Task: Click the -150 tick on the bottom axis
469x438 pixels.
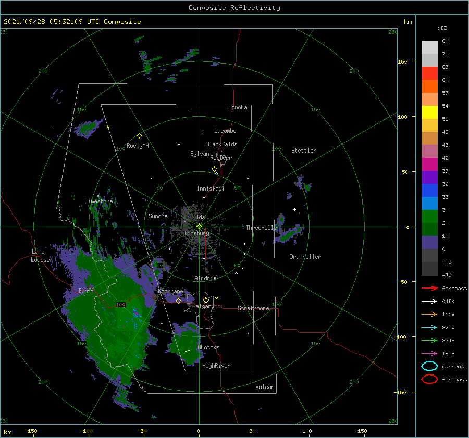Action: coord(31,431)
